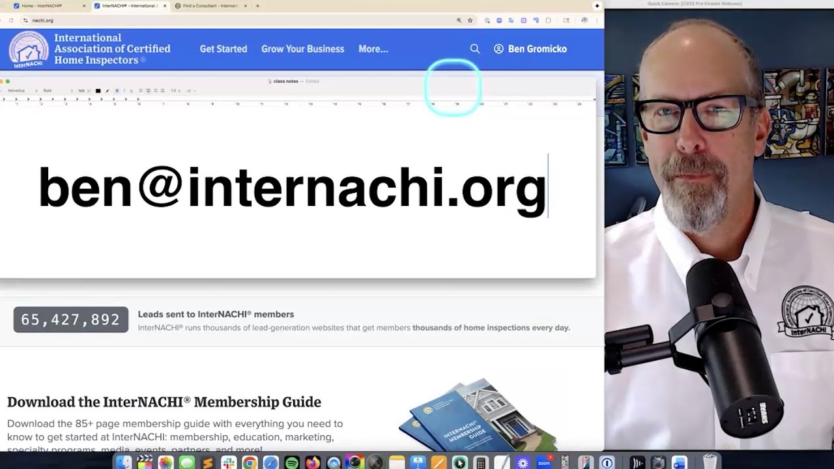Open a new browser tab
834x469 pixels.
[257, 6]
